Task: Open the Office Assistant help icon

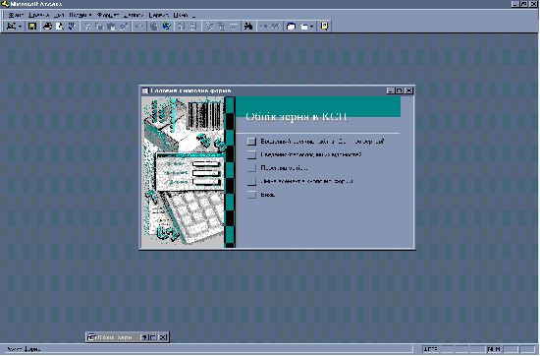Action: [324, 27]
